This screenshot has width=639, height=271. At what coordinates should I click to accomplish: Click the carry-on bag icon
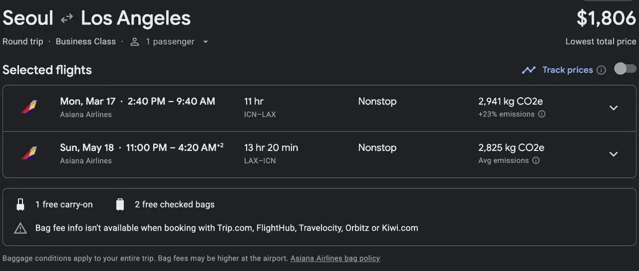(20, 204)
